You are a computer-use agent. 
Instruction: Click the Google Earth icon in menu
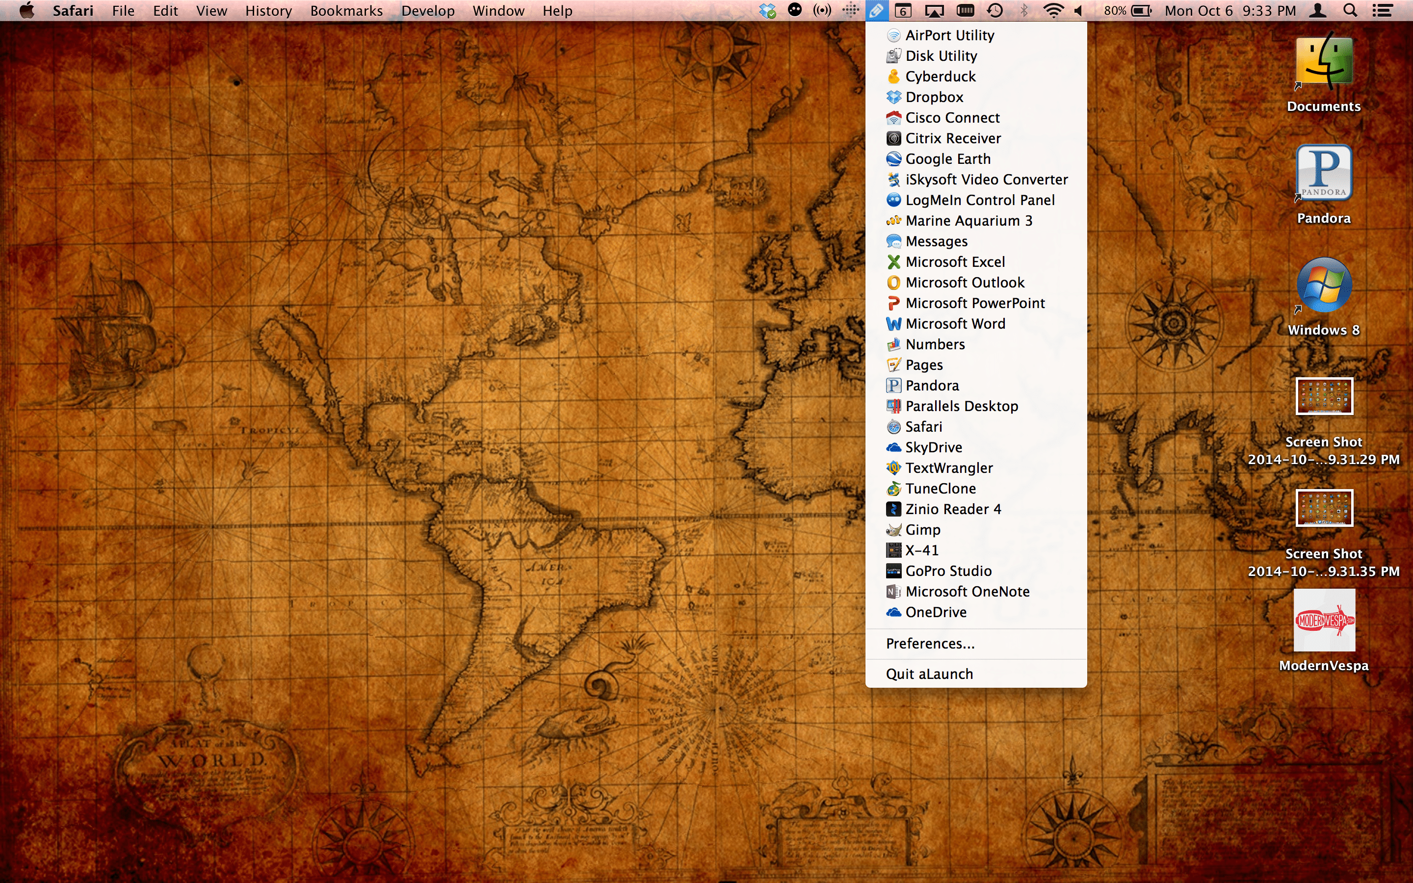893,159
